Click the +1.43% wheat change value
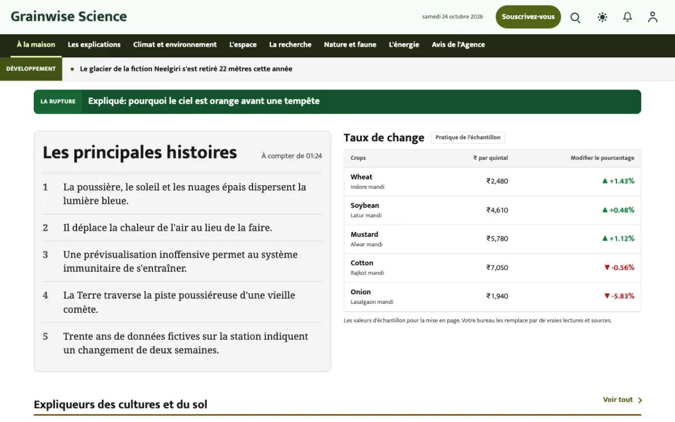The image size is (675, 422). pos(618,181)
